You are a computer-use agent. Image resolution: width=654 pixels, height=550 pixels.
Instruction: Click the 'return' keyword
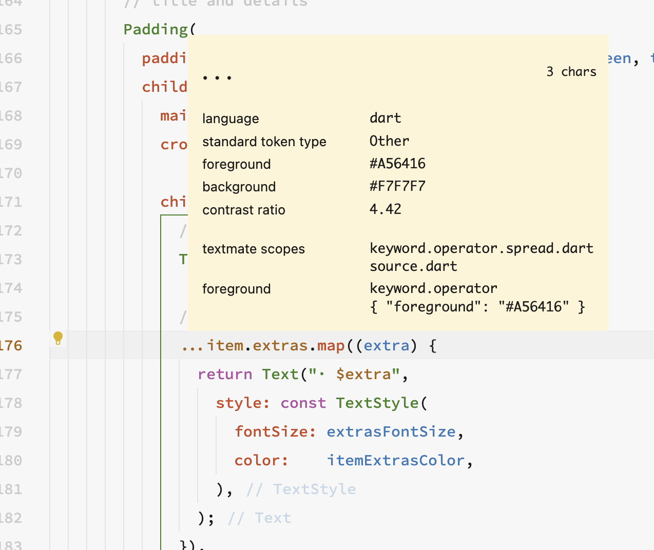225,375
